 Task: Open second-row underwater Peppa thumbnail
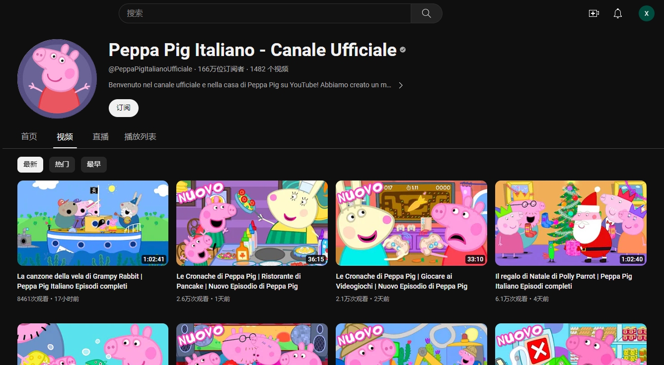pos(93,344)
